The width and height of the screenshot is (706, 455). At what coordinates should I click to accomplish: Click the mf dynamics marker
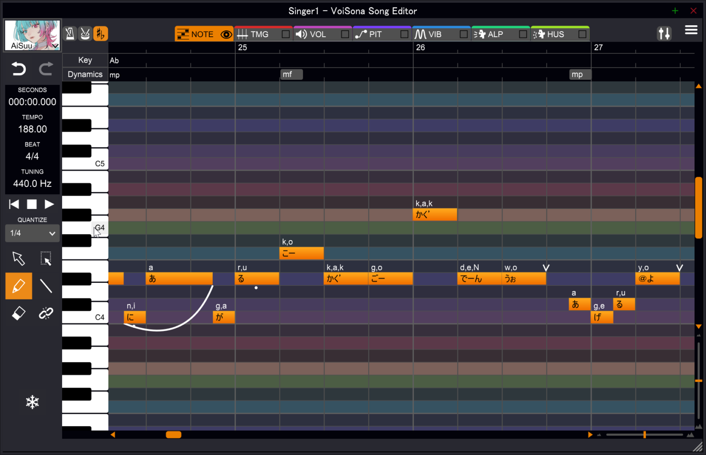pos(291,74)
